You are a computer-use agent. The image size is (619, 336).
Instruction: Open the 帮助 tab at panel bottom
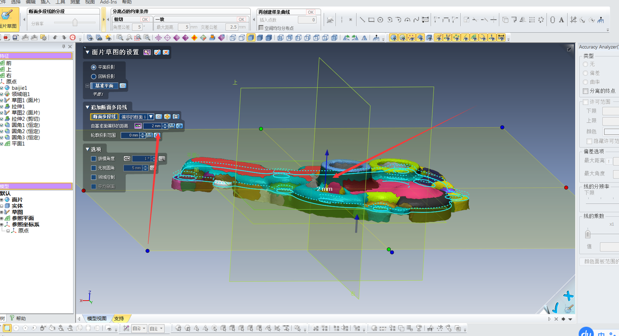tap(18, 318)
